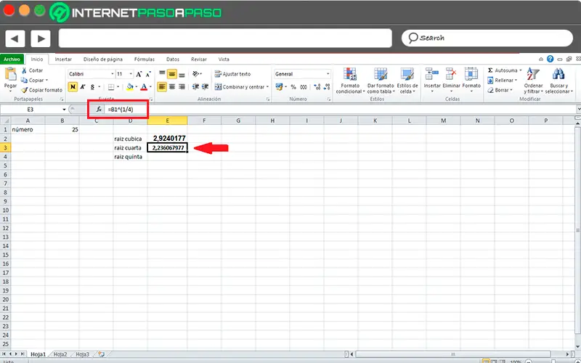Toggle center horizontal alignment
The height and width of the screenshot is (363, 581).
tap(172, 86)
